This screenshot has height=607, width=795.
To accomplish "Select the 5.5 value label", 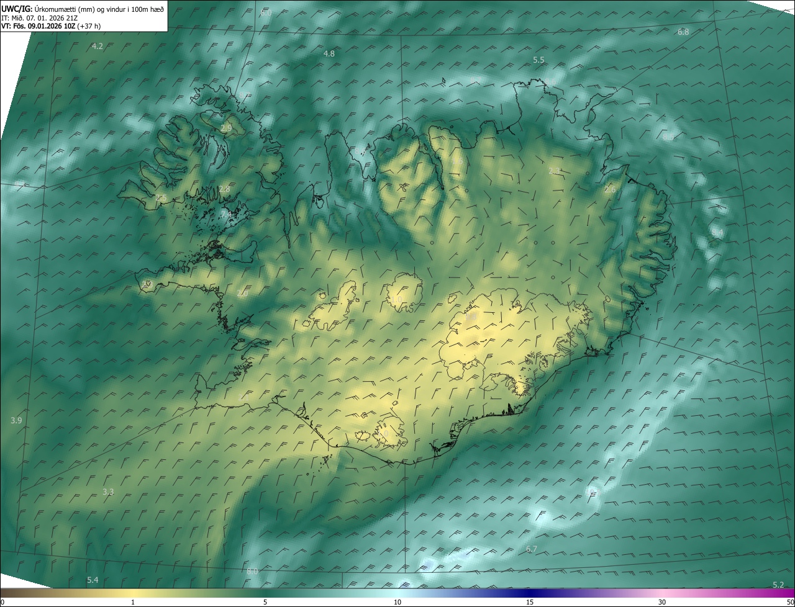I will 539,60.
